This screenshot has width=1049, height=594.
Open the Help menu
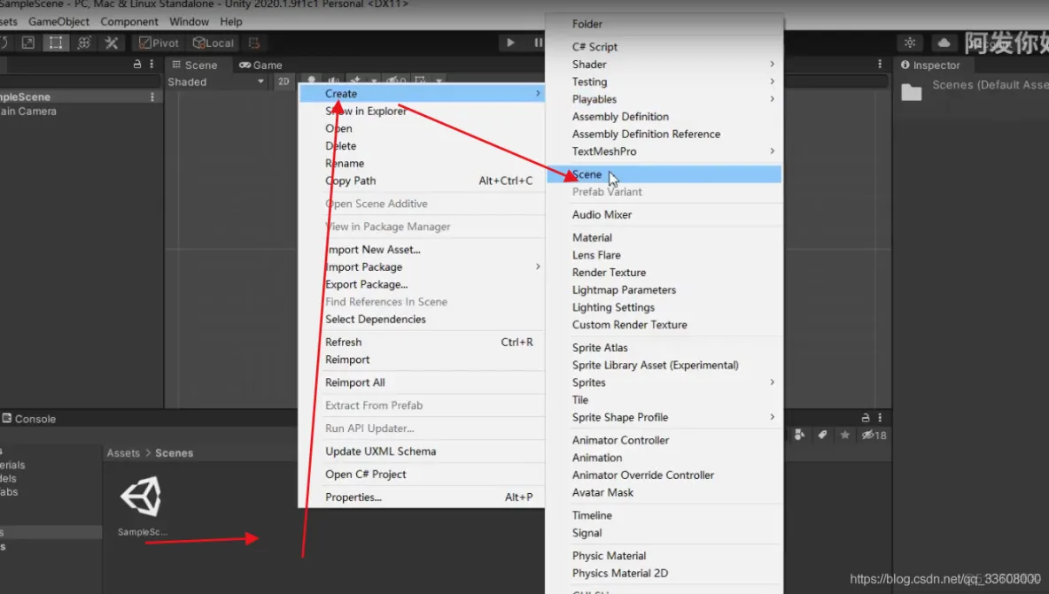[231, 21]
